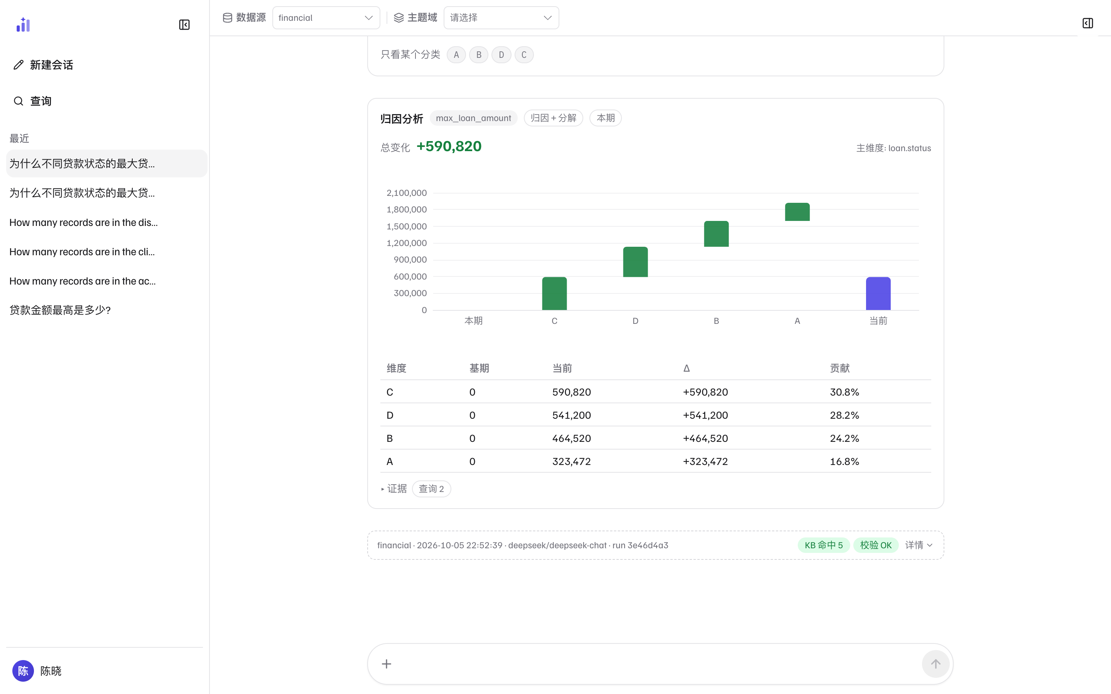Click the 陈 user avatar
The height and width of the screenshot is (694, 1111).
[23, 670]
